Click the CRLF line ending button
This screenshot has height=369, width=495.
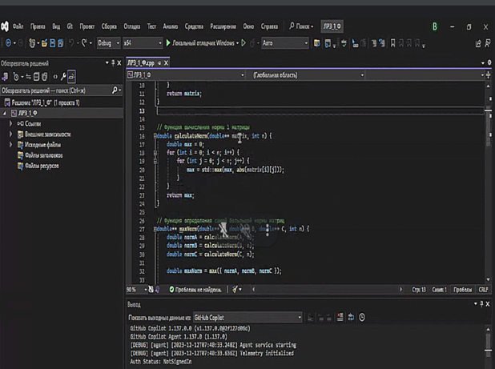(483, 290)
